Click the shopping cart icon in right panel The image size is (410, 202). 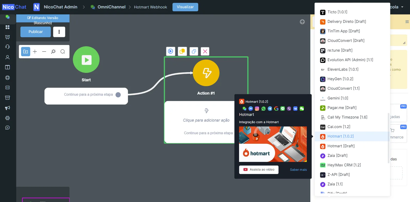coord(392,130)
